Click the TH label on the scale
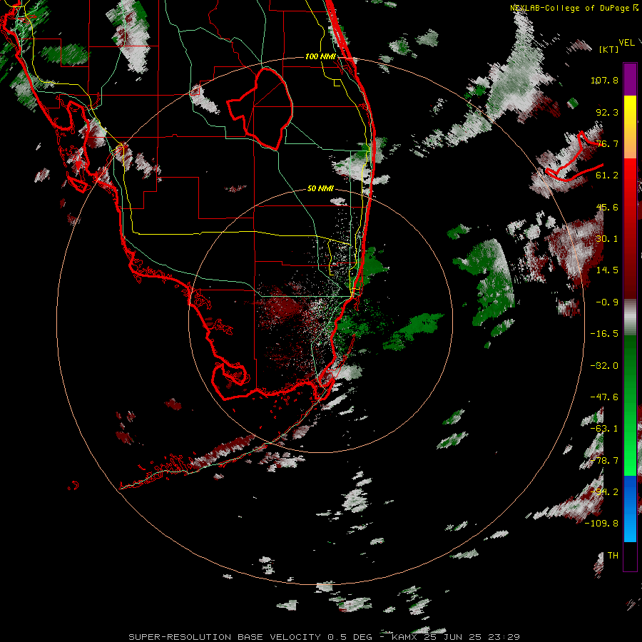This screenshot has height=642, width=642. coord(613,556)
